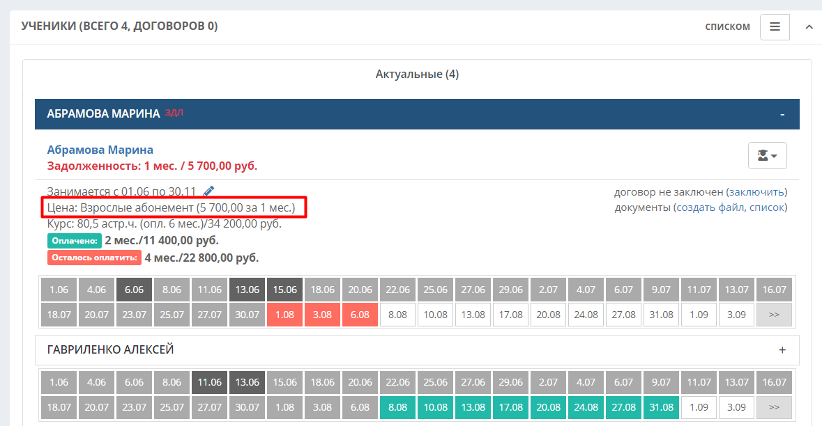
Task: Click 15.06 lesson in Абрамова Марина's schedule
Action: click(284, 290)
